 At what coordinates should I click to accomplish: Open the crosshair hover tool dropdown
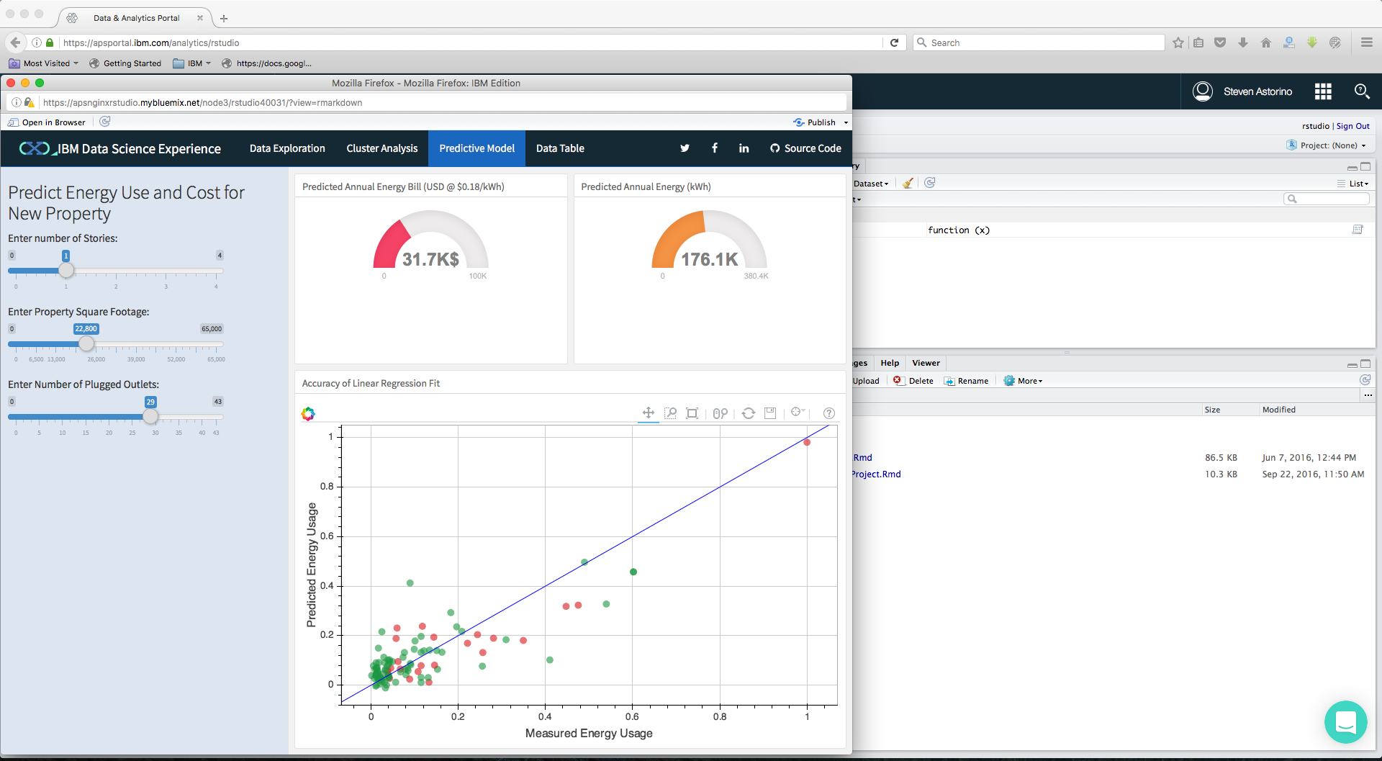(798, 412)
